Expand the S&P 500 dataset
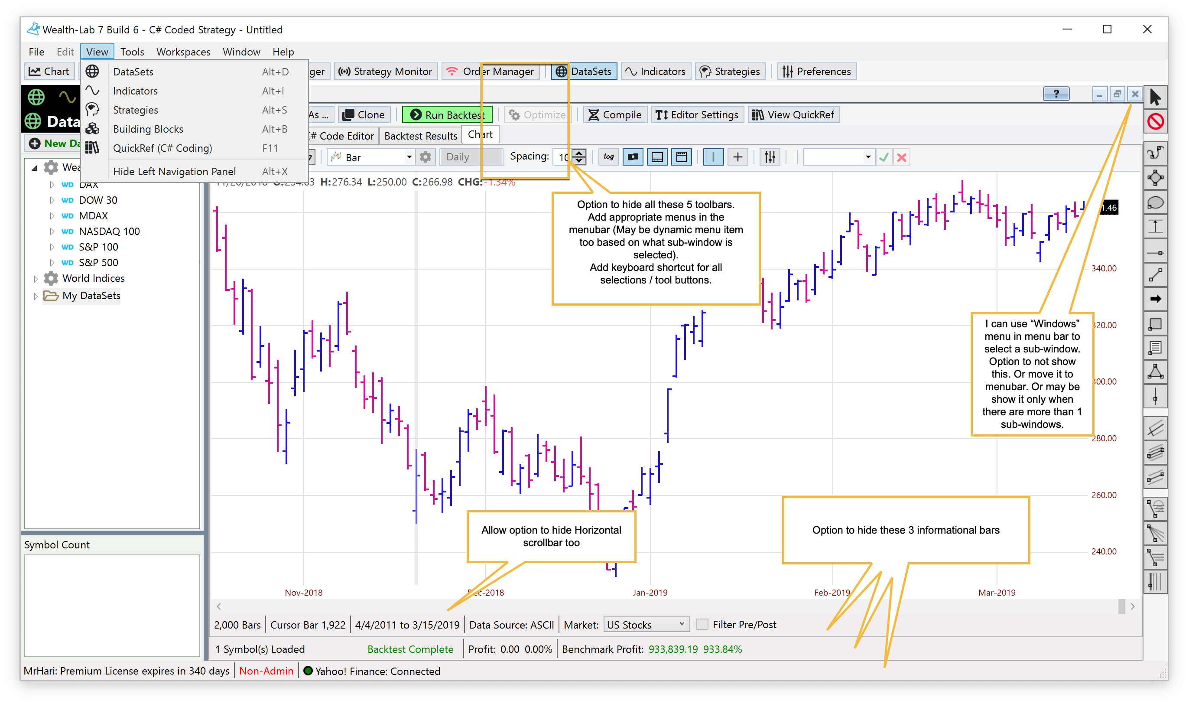The height and width of the screenshot is (704, 1189). pos(52,263)
